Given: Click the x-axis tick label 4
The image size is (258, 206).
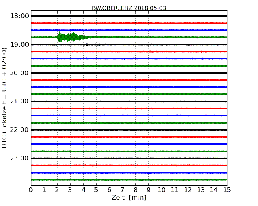Looking at the screenshot, I should click(83, 190).
